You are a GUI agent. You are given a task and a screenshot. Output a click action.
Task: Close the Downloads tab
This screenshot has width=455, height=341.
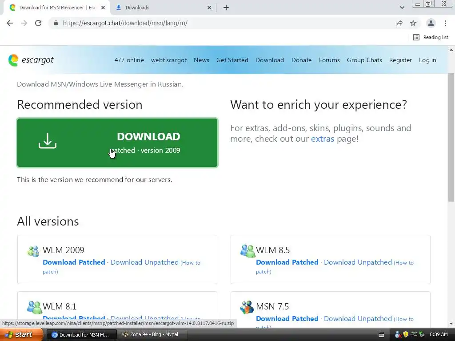click(x=209, y=8)
